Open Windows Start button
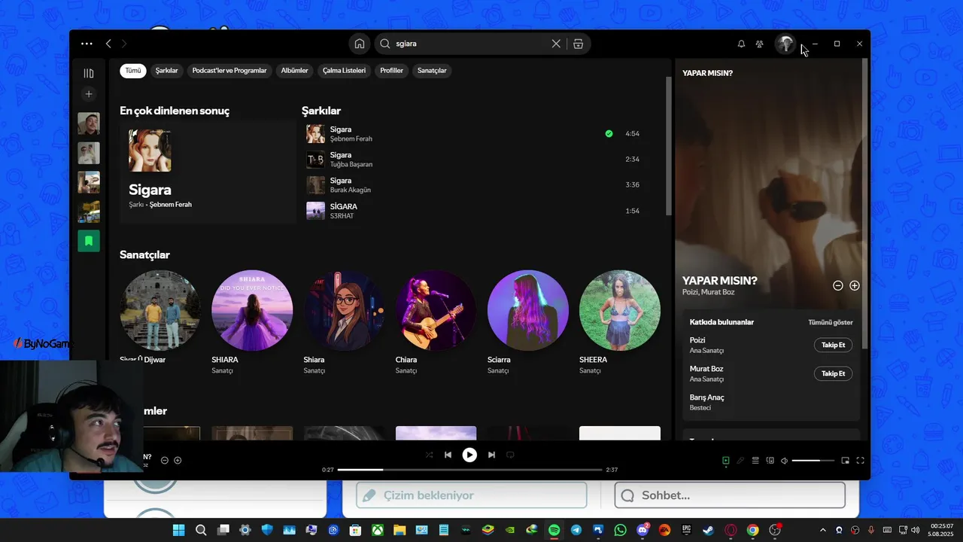The height and width of the screenshot is (542, 963). [x=179, y=530]
